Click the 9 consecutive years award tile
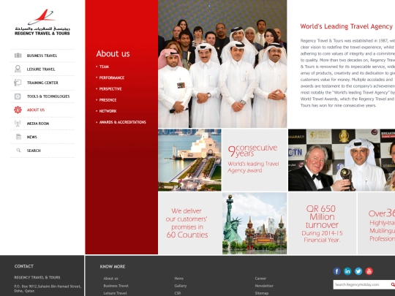 255,160
